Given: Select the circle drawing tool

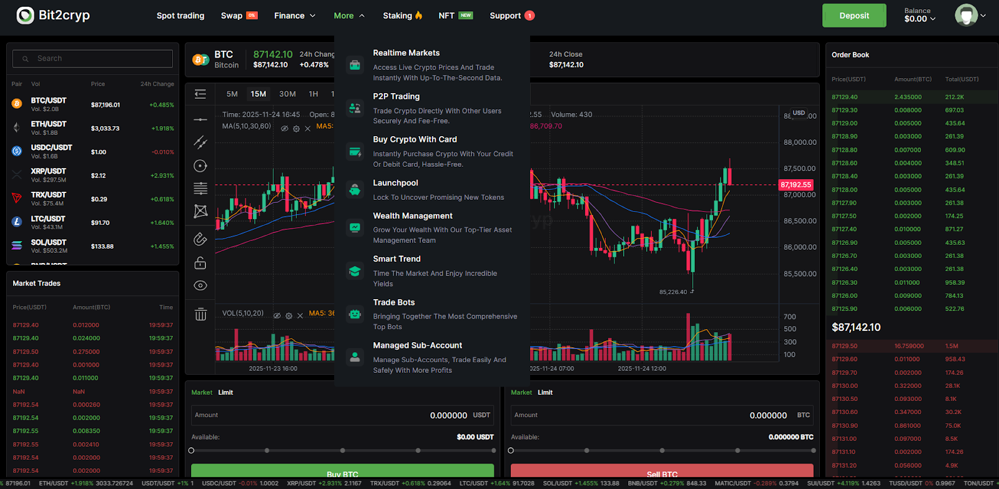Looking at the screenshot, I should [200, 166].
